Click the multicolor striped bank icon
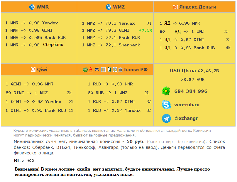Screen dimensions: 237x182 coord(103,70)
